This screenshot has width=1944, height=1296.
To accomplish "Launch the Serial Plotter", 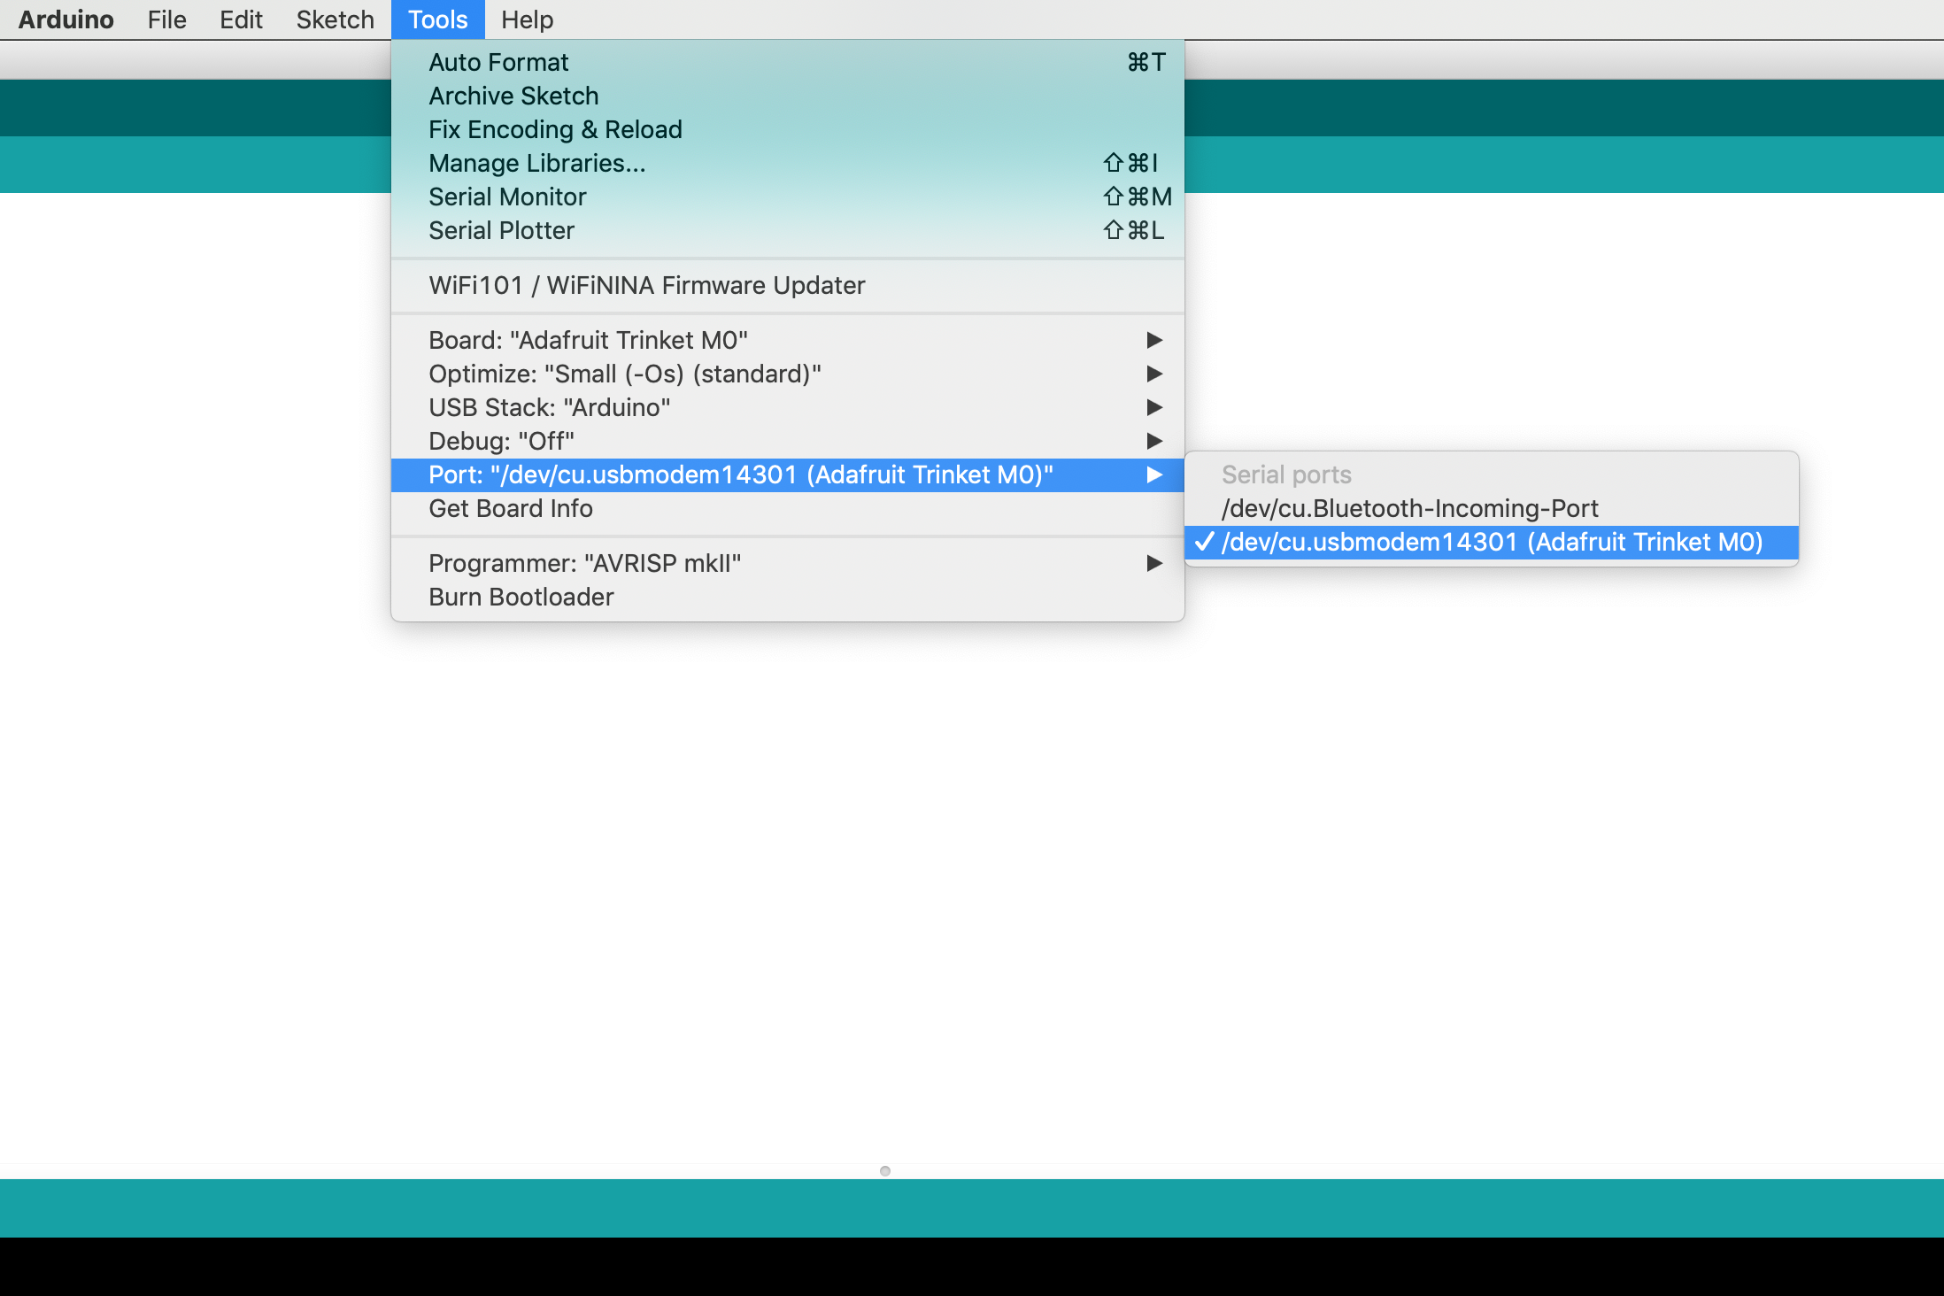I will tap(501, 230).
